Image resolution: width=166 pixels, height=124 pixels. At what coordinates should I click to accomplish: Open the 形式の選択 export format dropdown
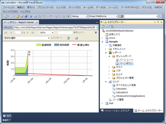(49, 38)
